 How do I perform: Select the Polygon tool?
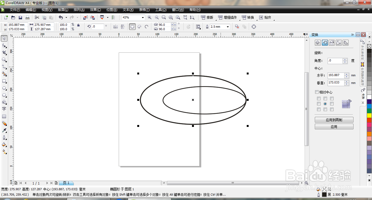click(4, 95)
